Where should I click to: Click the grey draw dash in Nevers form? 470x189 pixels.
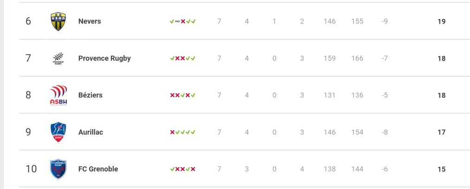[177, 21]
